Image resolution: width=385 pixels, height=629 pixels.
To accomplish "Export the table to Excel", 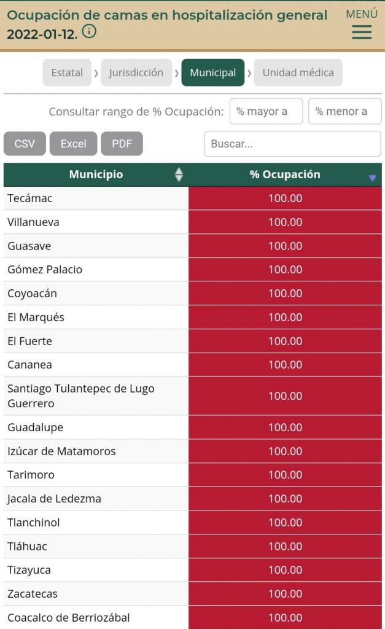I will click(x=73, y=143).
